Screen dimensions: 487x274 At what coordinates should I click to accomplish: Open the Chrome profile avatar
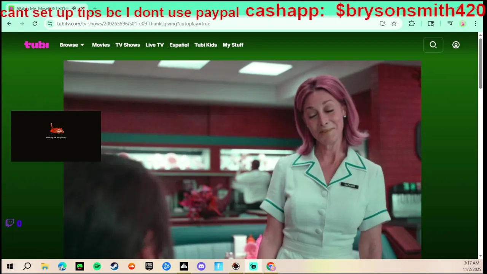click(463, 24)
